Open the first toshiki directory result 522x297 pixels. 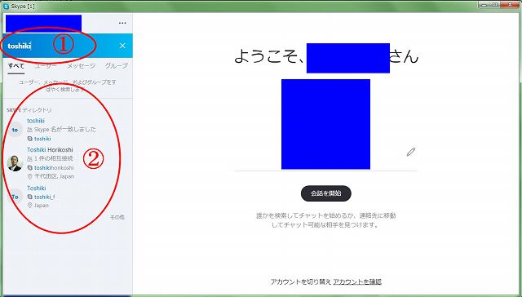(x=67, y=130)
